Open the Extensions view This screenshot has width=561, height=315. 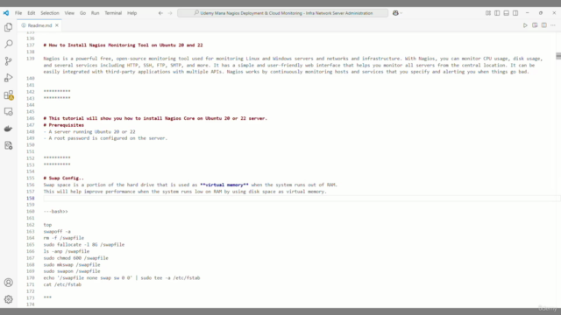(8, 94)
